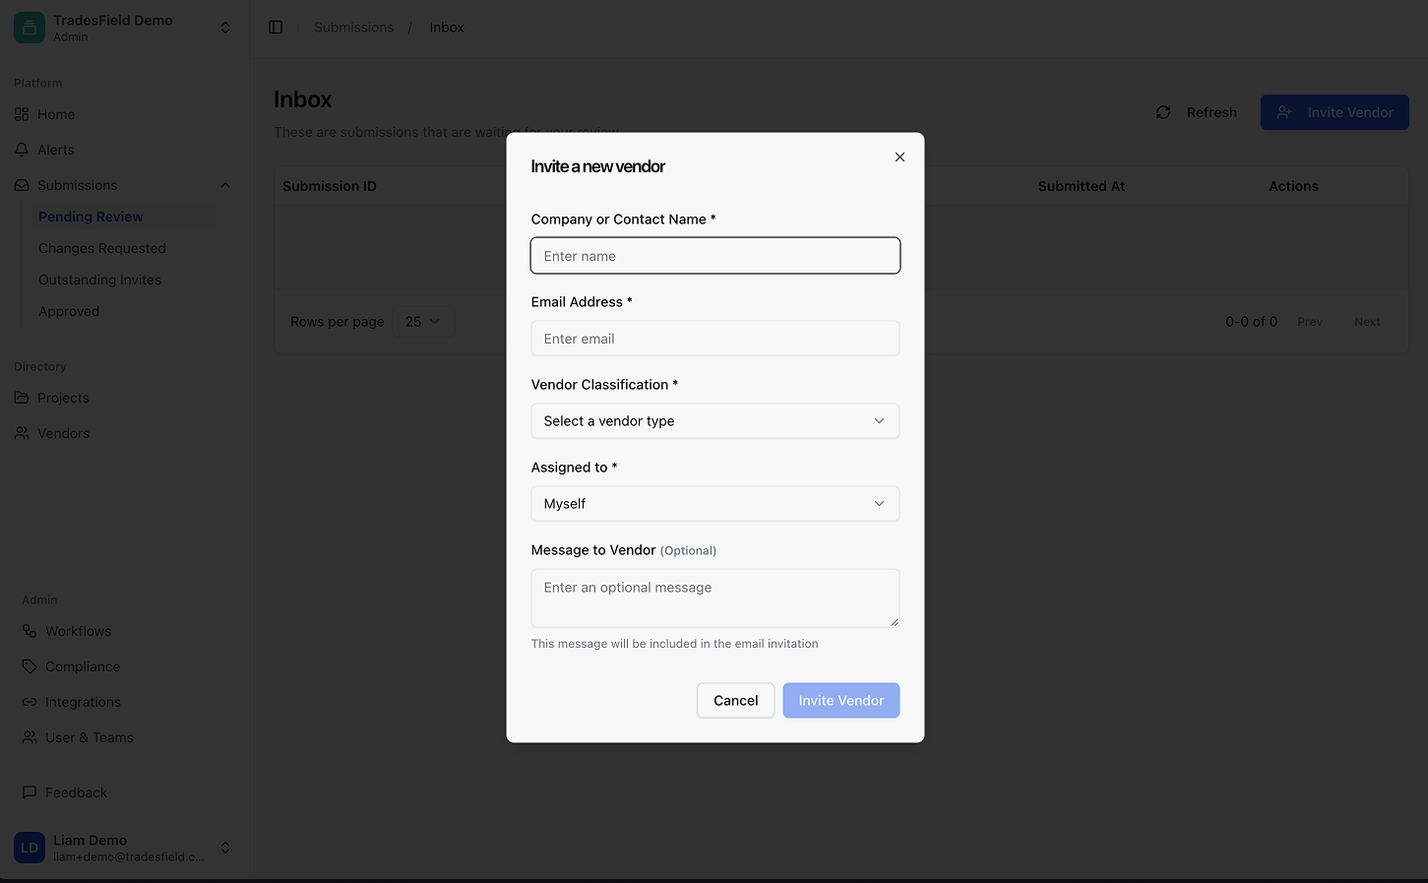1428x883 pixels.
Task: Focus the Company or Contact Name field
Action: tap(715, 256)
